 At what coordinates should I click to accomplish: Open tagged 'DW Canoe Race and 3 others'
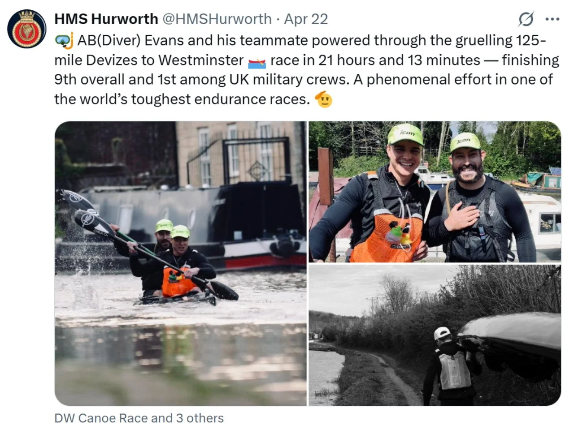pyautogui.click(x=139, y=417)
